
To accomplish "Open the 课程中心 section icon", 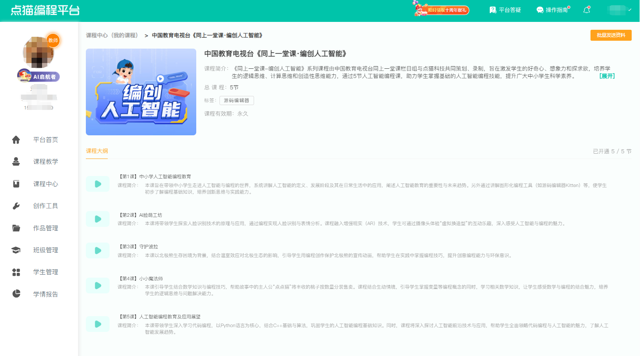I will tap(16, 183).
